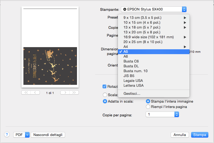Select A4 paper size

[x=154, y=47]
